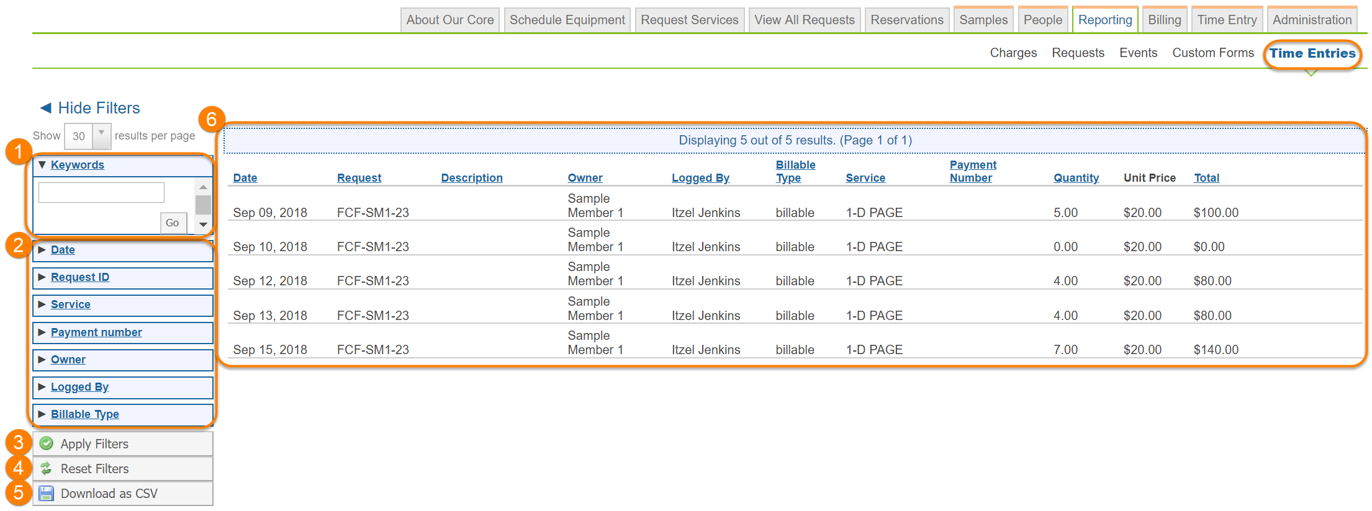Sort the table by Owner column
The image size is (1372, 511).
585,178
